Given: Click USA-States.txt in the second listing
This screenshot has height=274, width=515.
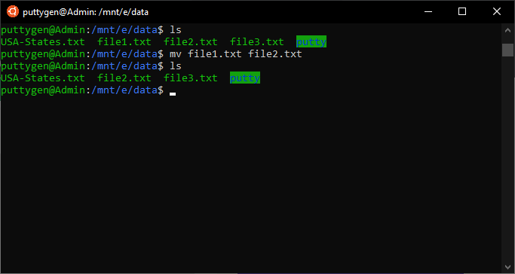Looking at the screenshot, I should [43, 78].
